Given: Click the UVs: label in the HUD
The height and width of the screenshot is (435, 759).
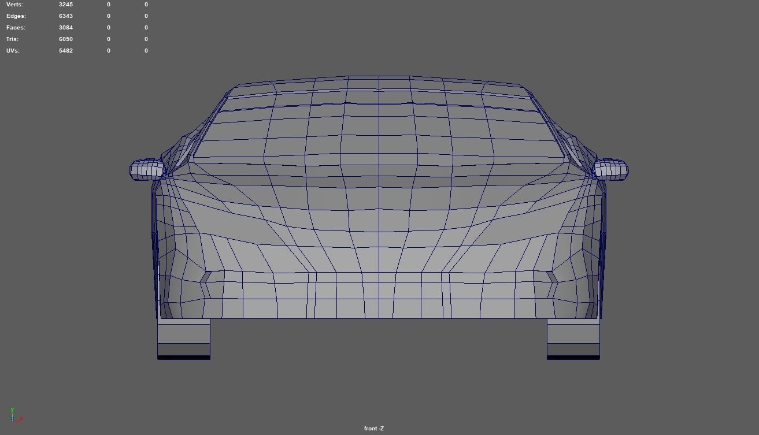Looking at the screenshot, I should (x=13, y=51).
